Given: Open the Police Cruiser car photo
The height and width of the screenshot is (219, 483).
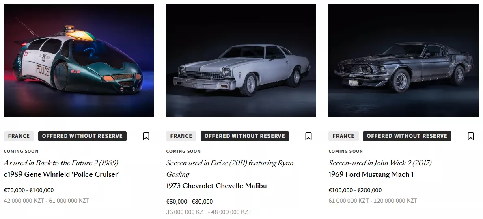Looking at the screenshot, I should [79, 61].
